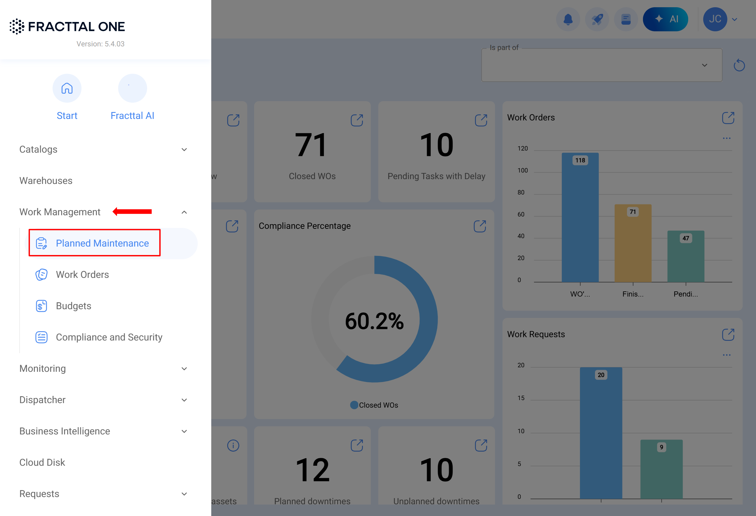Select Work Orders menu item

[x=82, y=275]
